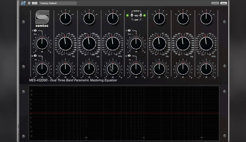Image resolution: width=246 pixels, height=142 pixels.
Task: Click right channel low band bandwidth knob
Action: point(159,18)
